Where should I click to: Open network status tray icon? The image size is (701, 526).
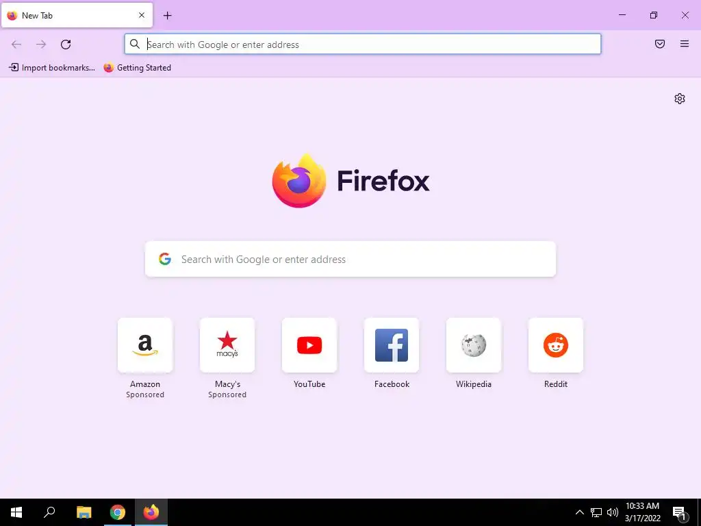click(x=596, y=512)
